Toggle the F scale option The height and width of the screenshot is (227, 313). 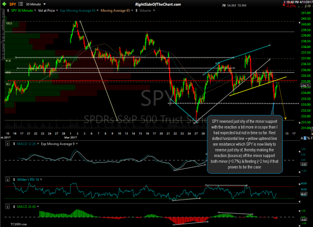click(x=312, y=138)
